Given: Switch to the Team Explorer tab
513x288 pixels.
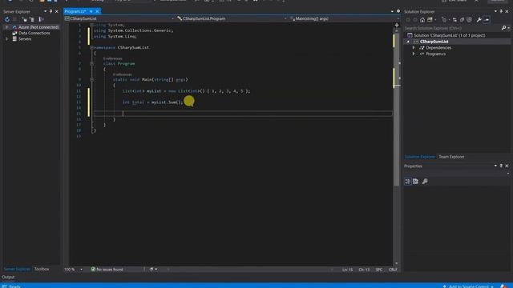Looking at the screenshot, I should click(451, 157).
